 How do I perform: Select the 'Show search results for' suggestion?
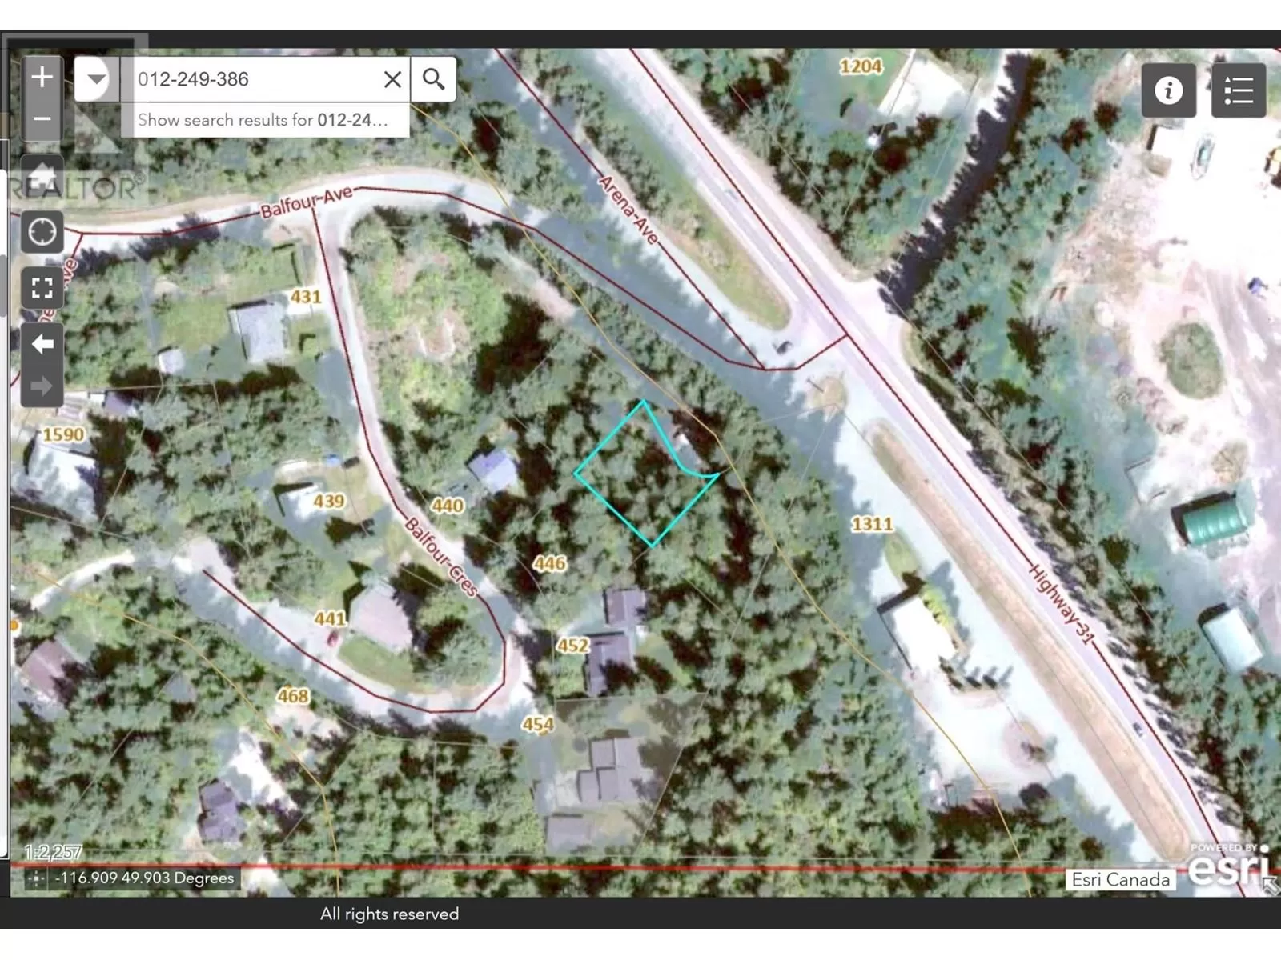coord(264,120)
